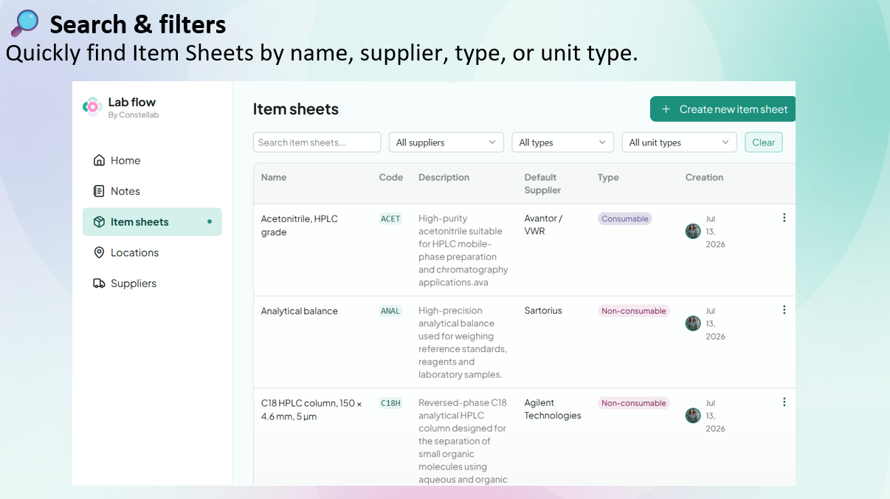The image size is (890, 499).
Task: Open the All types dropdown
Action: [563, 142]
